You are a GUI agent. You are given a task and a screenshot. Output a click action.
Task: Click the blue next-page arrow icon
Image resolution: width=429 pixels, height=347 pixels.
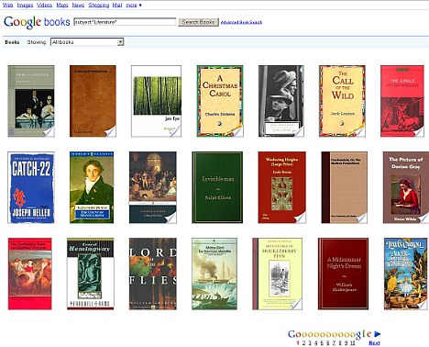tap(377, 334)
